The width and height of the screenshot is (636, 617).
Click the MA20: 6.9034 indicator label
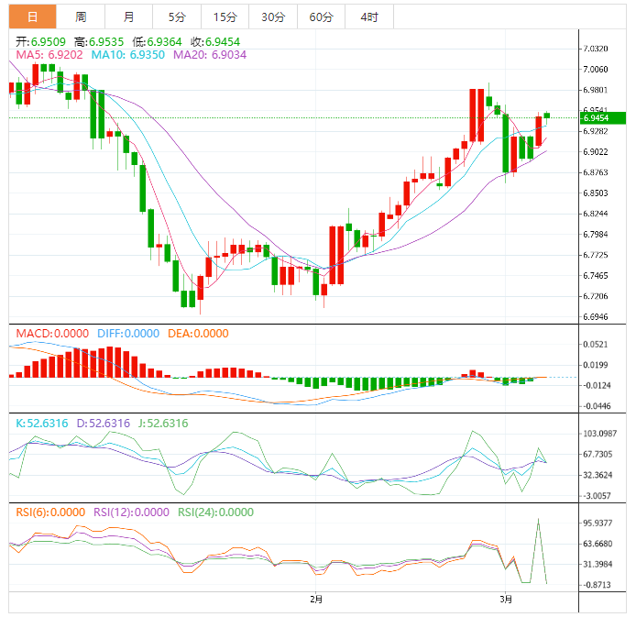210,55
